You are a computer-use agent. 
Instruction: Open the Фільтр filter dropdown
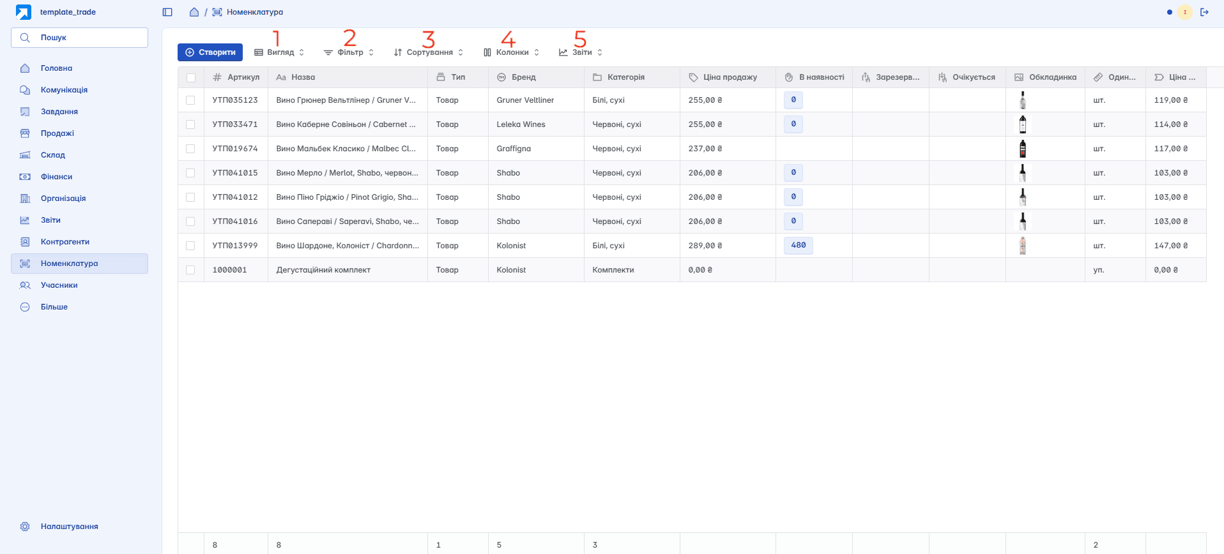(349, 52)
